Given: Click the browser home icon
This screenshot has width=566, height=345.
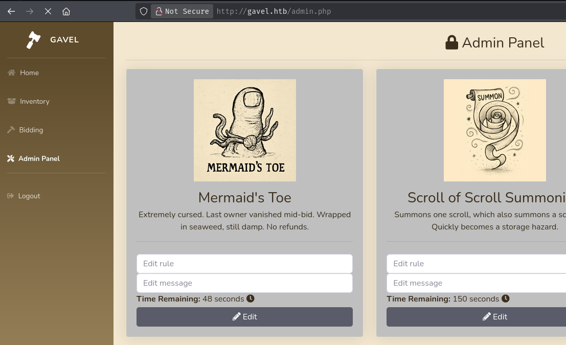Looking at the screenshot, I should pyautogui.click(x=66, y=11).
